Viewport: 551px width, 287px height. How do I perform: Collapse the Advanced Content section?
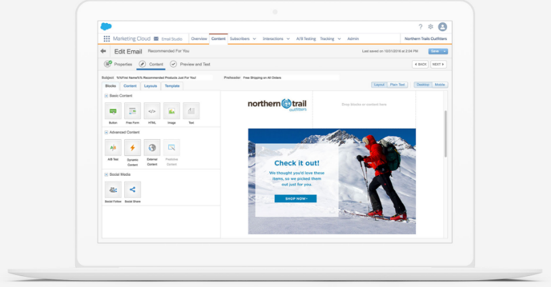tap(105, 132)
